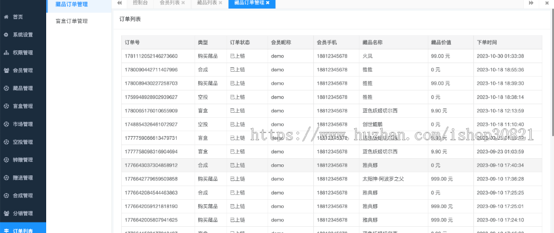Open 市场管理 sidebar menu
Screen dimensions: 554x233
pyautogui.click(x=23, y=124)
